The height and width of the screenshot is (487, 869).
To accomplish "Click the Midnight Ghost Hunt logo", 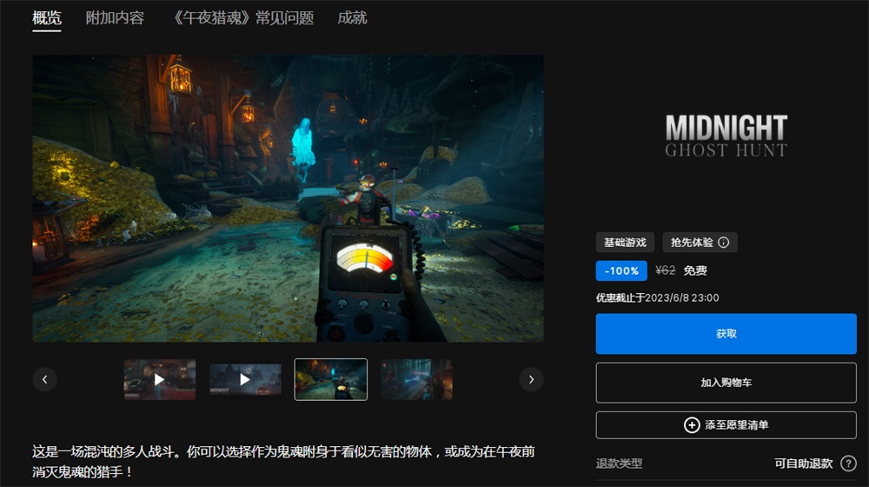I will [726, 136].
